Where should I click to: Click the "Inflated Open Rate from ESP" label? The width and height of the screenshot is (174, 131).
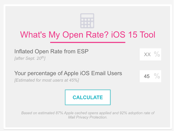click(x=51, y=51)
